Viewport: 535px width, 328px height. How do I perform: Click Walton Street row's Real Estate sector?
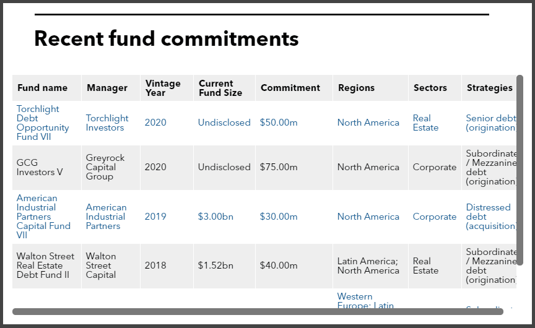point(425,266)
